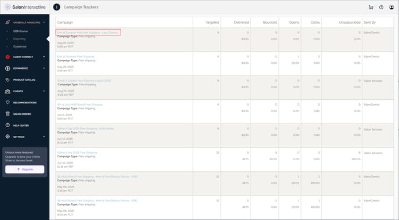Open the shopping cart icon
Viewport: 399px width, 220px height.
pos(371,7)
